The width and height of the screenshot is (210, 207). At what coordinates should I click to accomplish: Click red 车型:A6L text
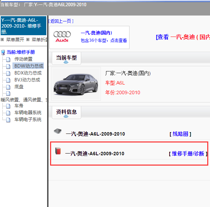coord(115,83)
